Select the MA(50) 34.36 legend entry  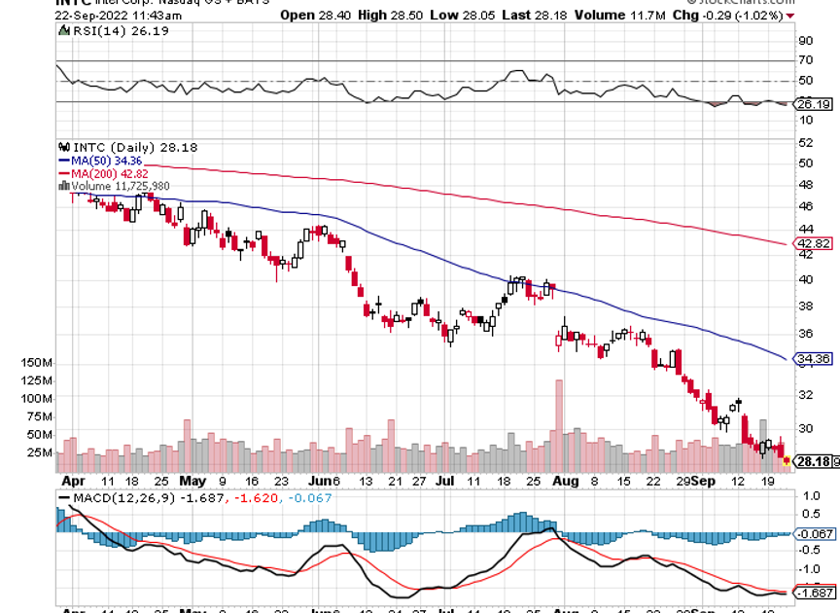(x=100, y=161)
